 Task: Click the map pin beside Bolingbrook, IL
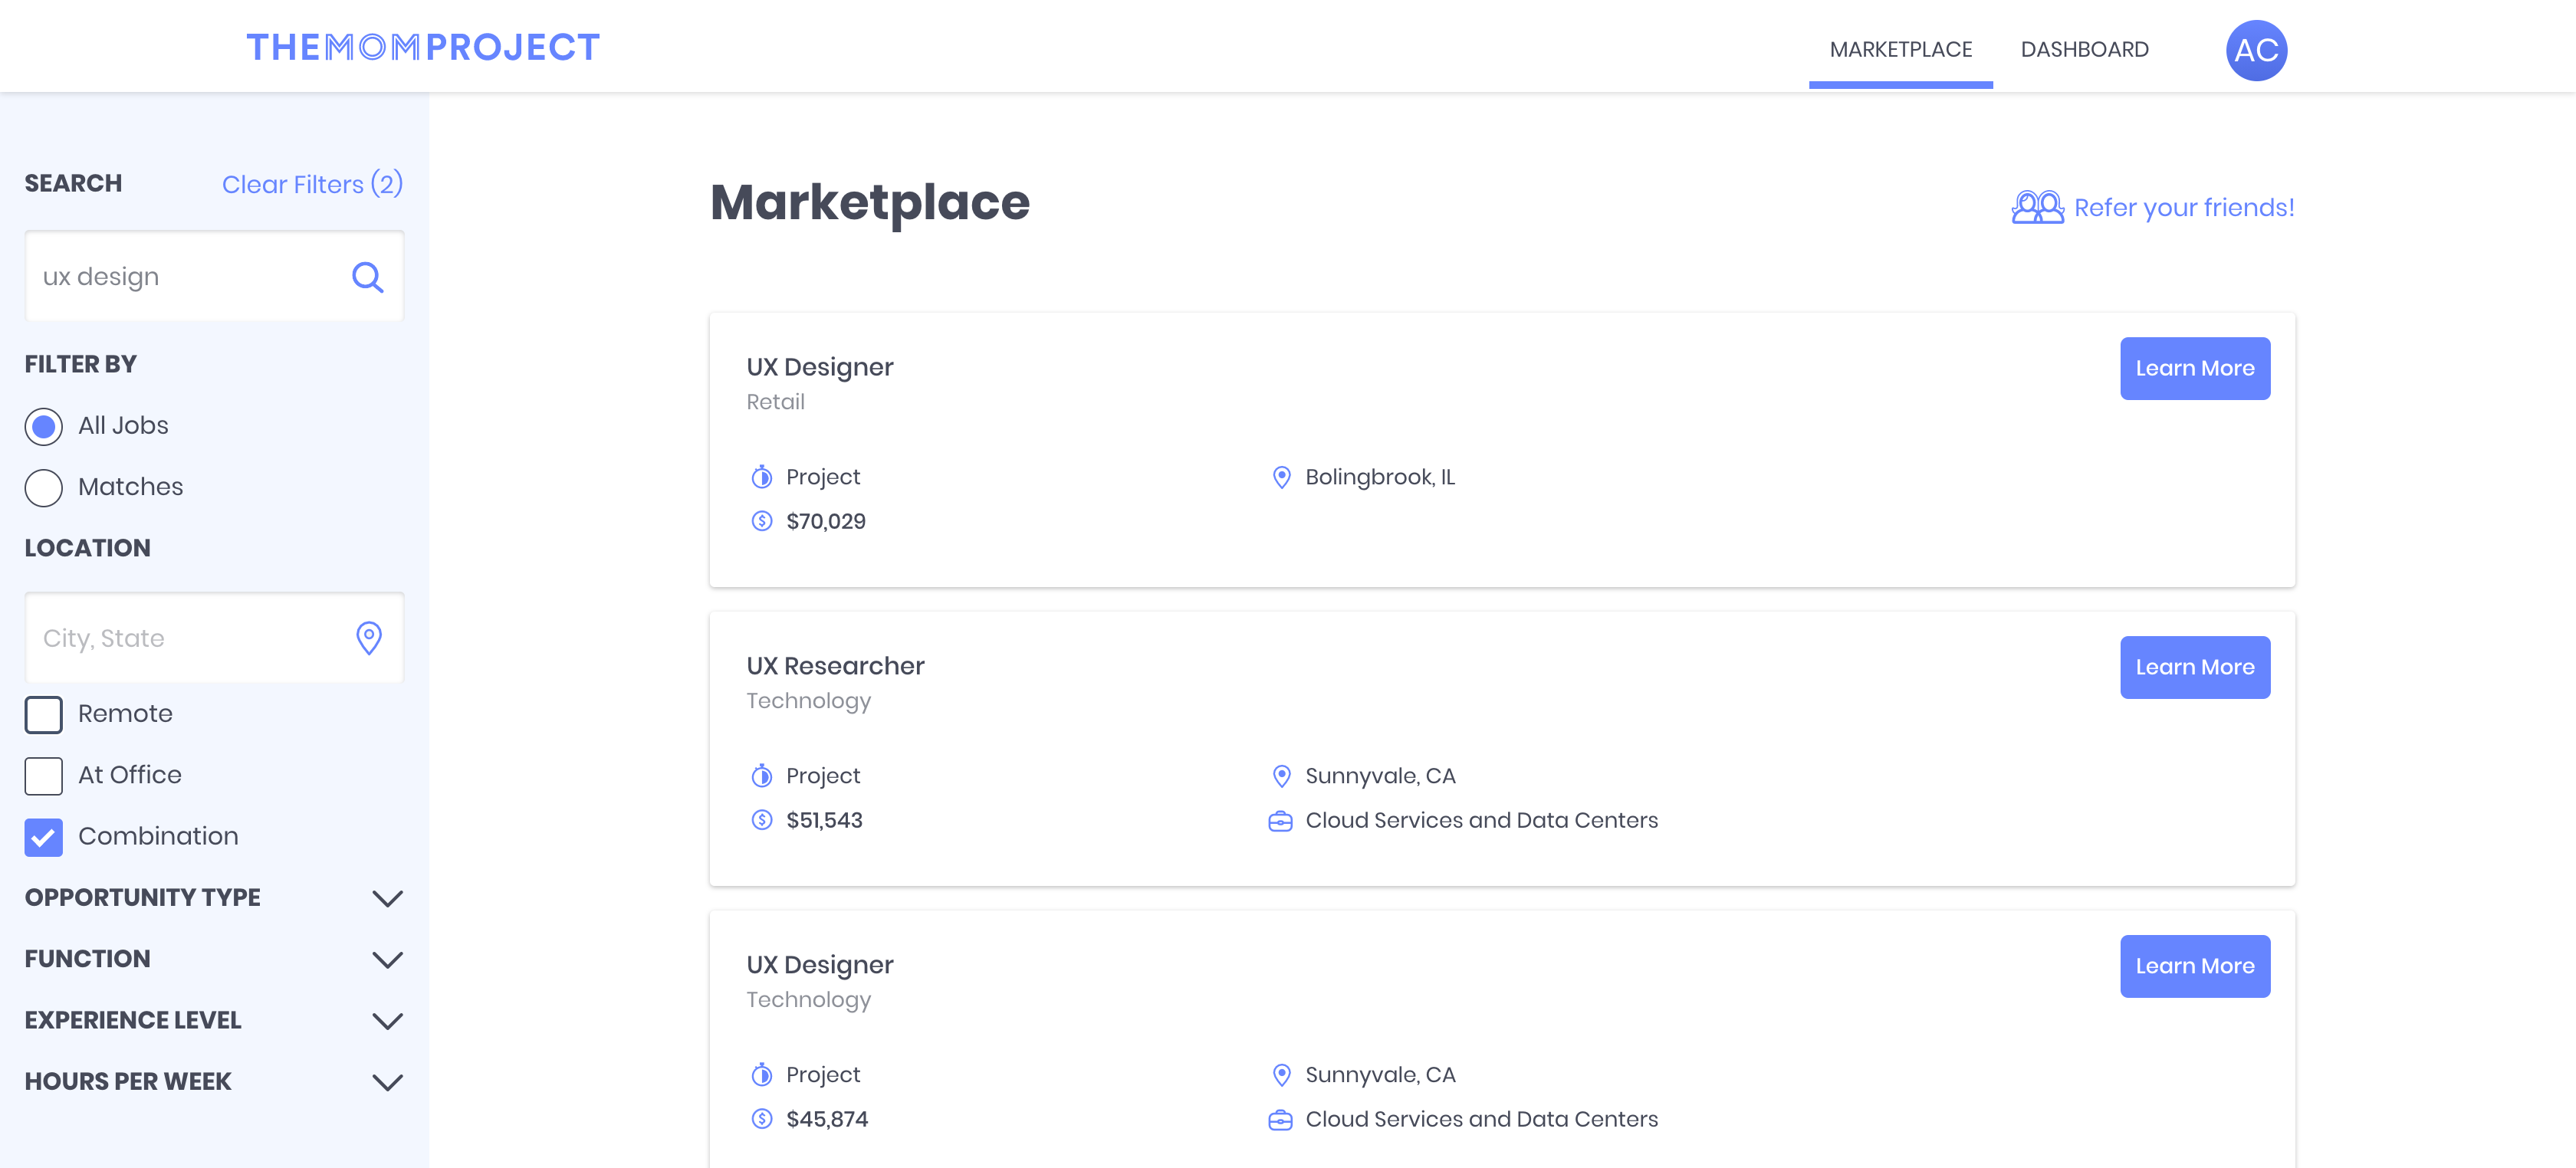(x=1280, y=477)
